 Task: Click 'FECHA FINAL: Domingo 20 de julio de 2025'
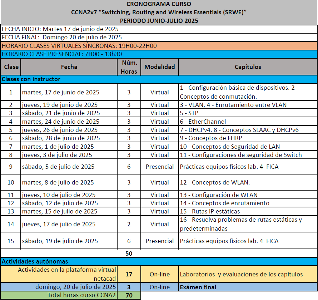pos(62,37)
